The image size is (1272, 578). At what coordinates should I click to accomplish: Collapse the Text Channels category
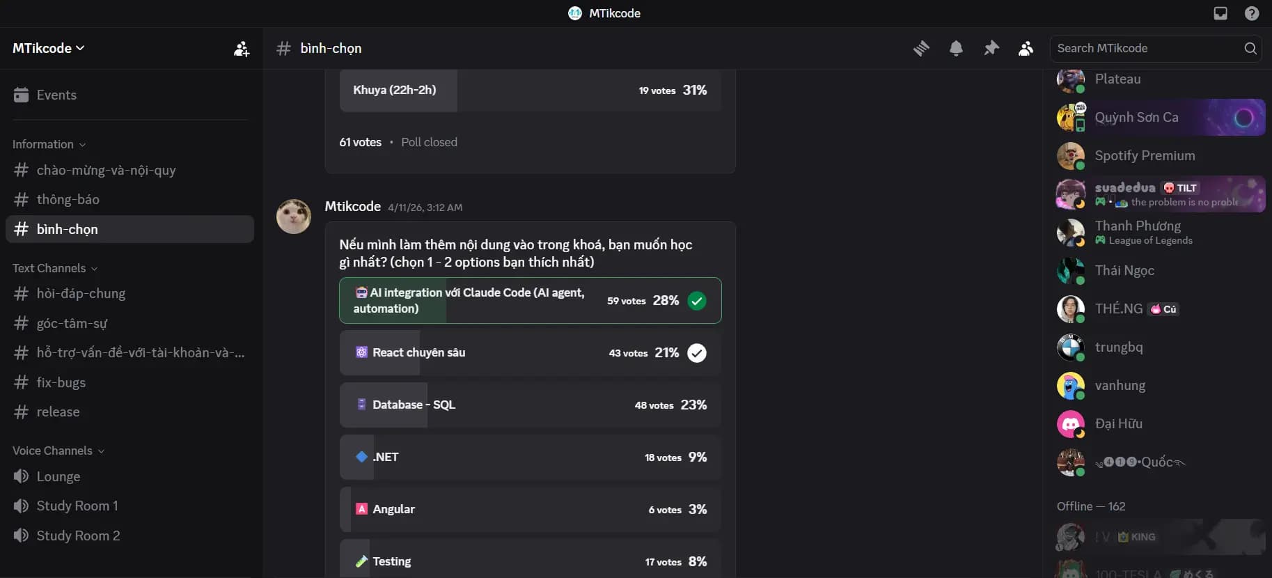[55, 268]
